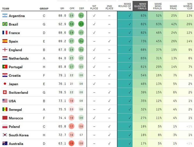Click the Netherlands flag icon
The image size is (194, 147).
pyautogui.click(x=5, y=58)
